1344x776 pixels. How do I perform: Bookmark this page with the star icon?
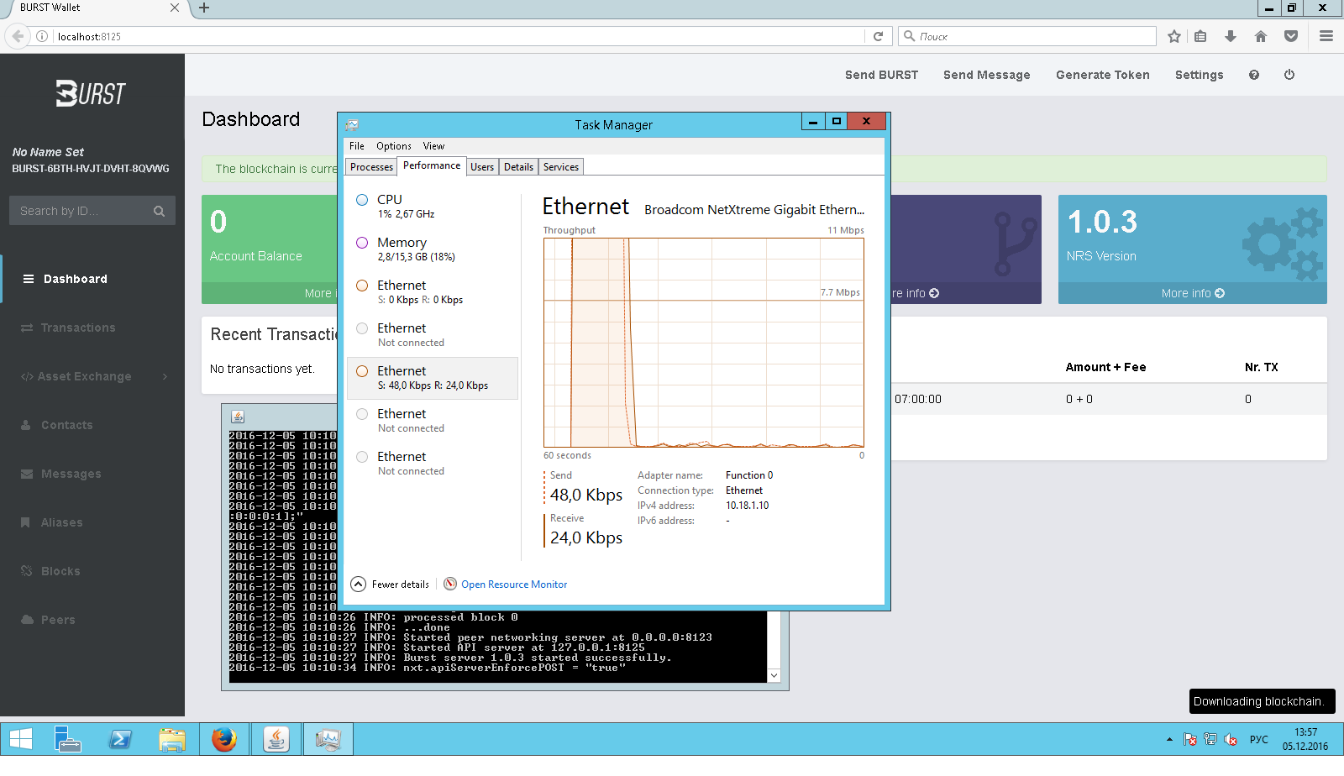coord(1174,36)
